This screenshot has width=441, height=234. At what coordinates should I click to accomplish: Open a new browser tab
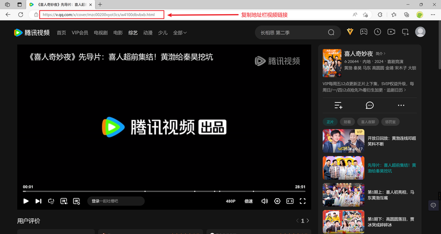(x=100, y=5)
